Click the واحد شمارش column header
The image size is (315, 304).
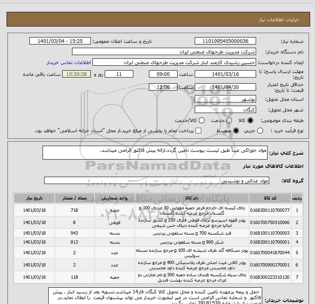(115, 198)
